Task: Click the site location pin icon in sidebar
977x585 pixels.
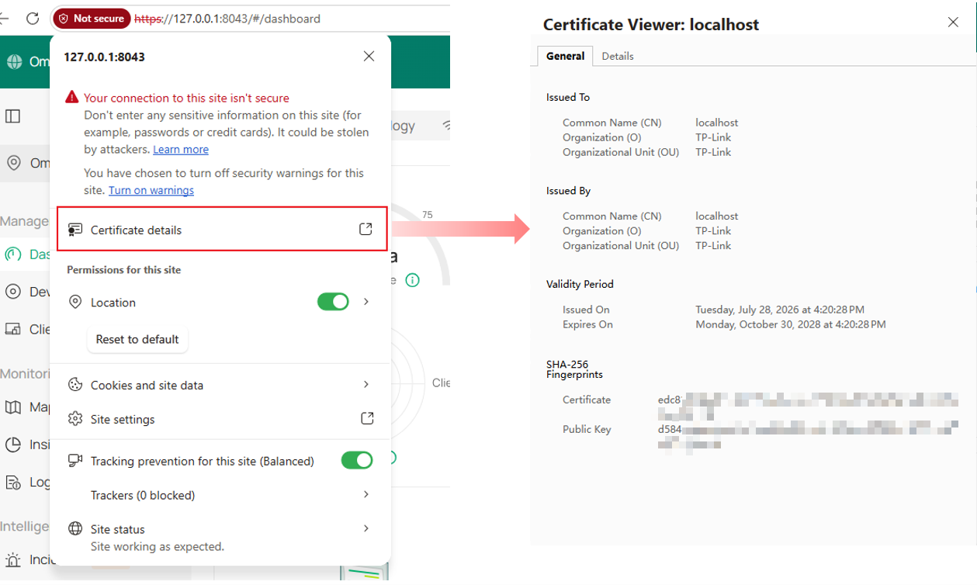Action: (x=13, y=163)
